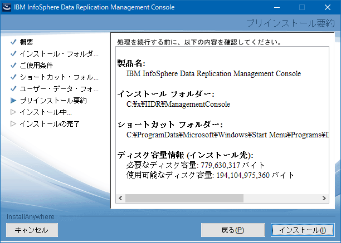341x243 pixels.
Task: Click the installer icon in the title bar
Action: click(7, 7)
